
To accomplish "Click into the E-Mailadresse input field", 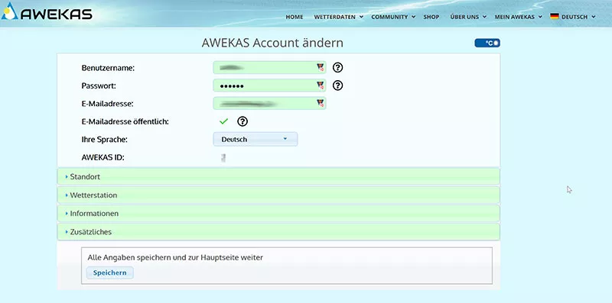I will tap(269, 103).
